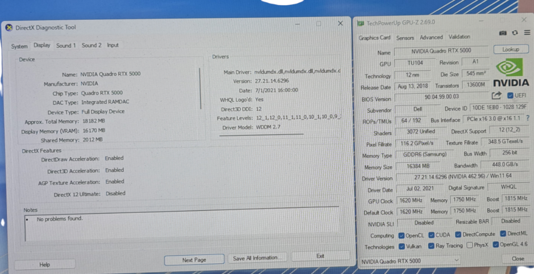Image resolution: width=534 pixels, height=274 pixels.
Task: Click Next Page button
Action: [x=194, y=260]
